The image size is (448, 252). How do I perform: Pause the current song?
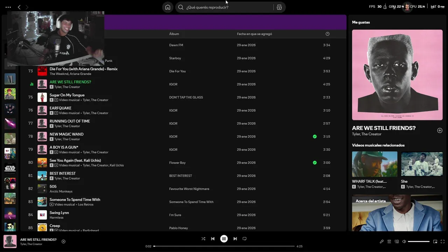coord(224,239)
